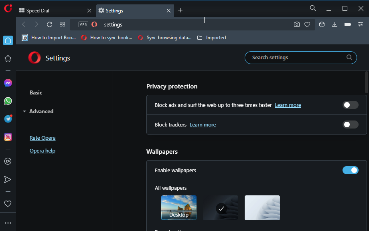
Task: Open the Player sidebar icon
Action: pos(8,161)
